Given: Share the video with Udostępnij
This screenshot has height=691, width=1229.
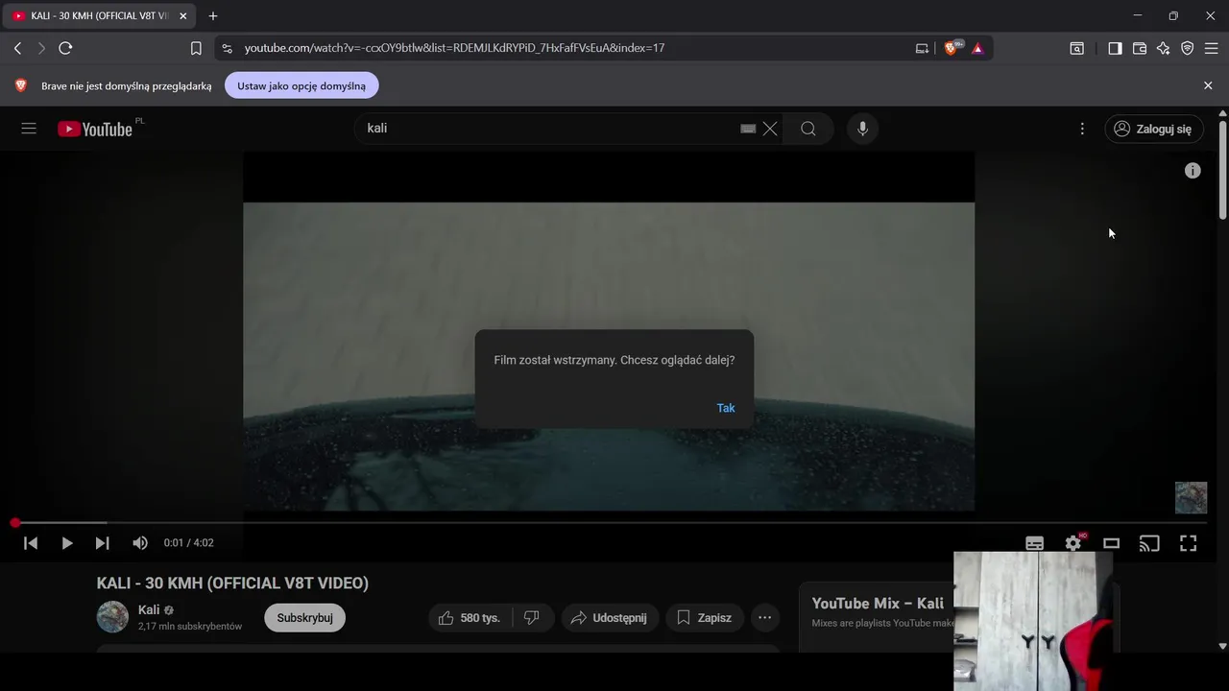Looking at the screenshot, I should point(611,618).
